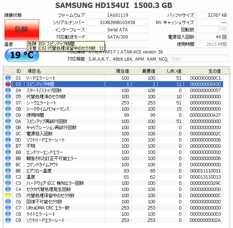Click the interface field Serial ATA
This screenshot has width=233, height=228.
[118, 30]
